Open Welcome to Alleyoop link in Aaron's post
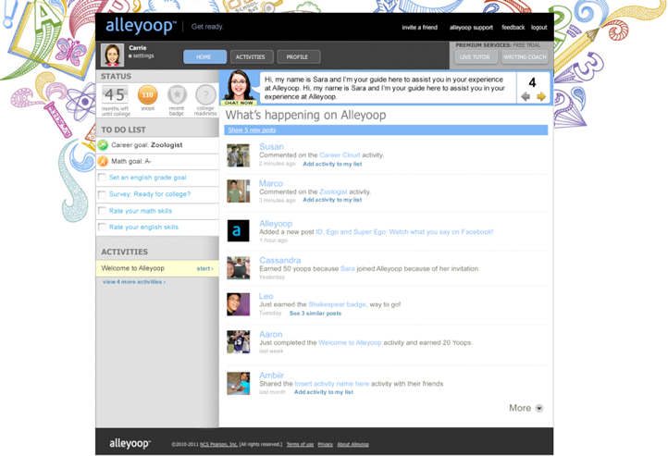Viewport: 668px width, 456px height. 350,343
